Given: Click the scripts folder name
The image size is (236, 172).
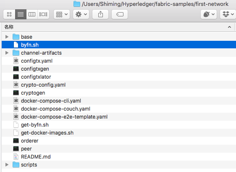Looking at the screenshot, I should 29,165.
